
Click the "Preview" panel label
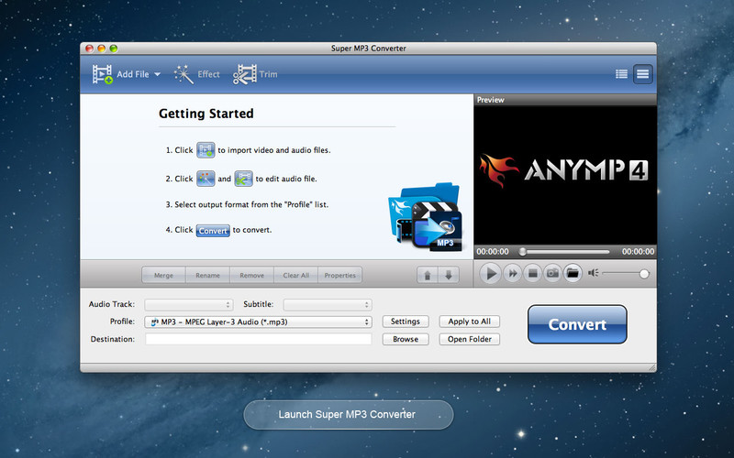pyautogui.click(x=490, y=100)
